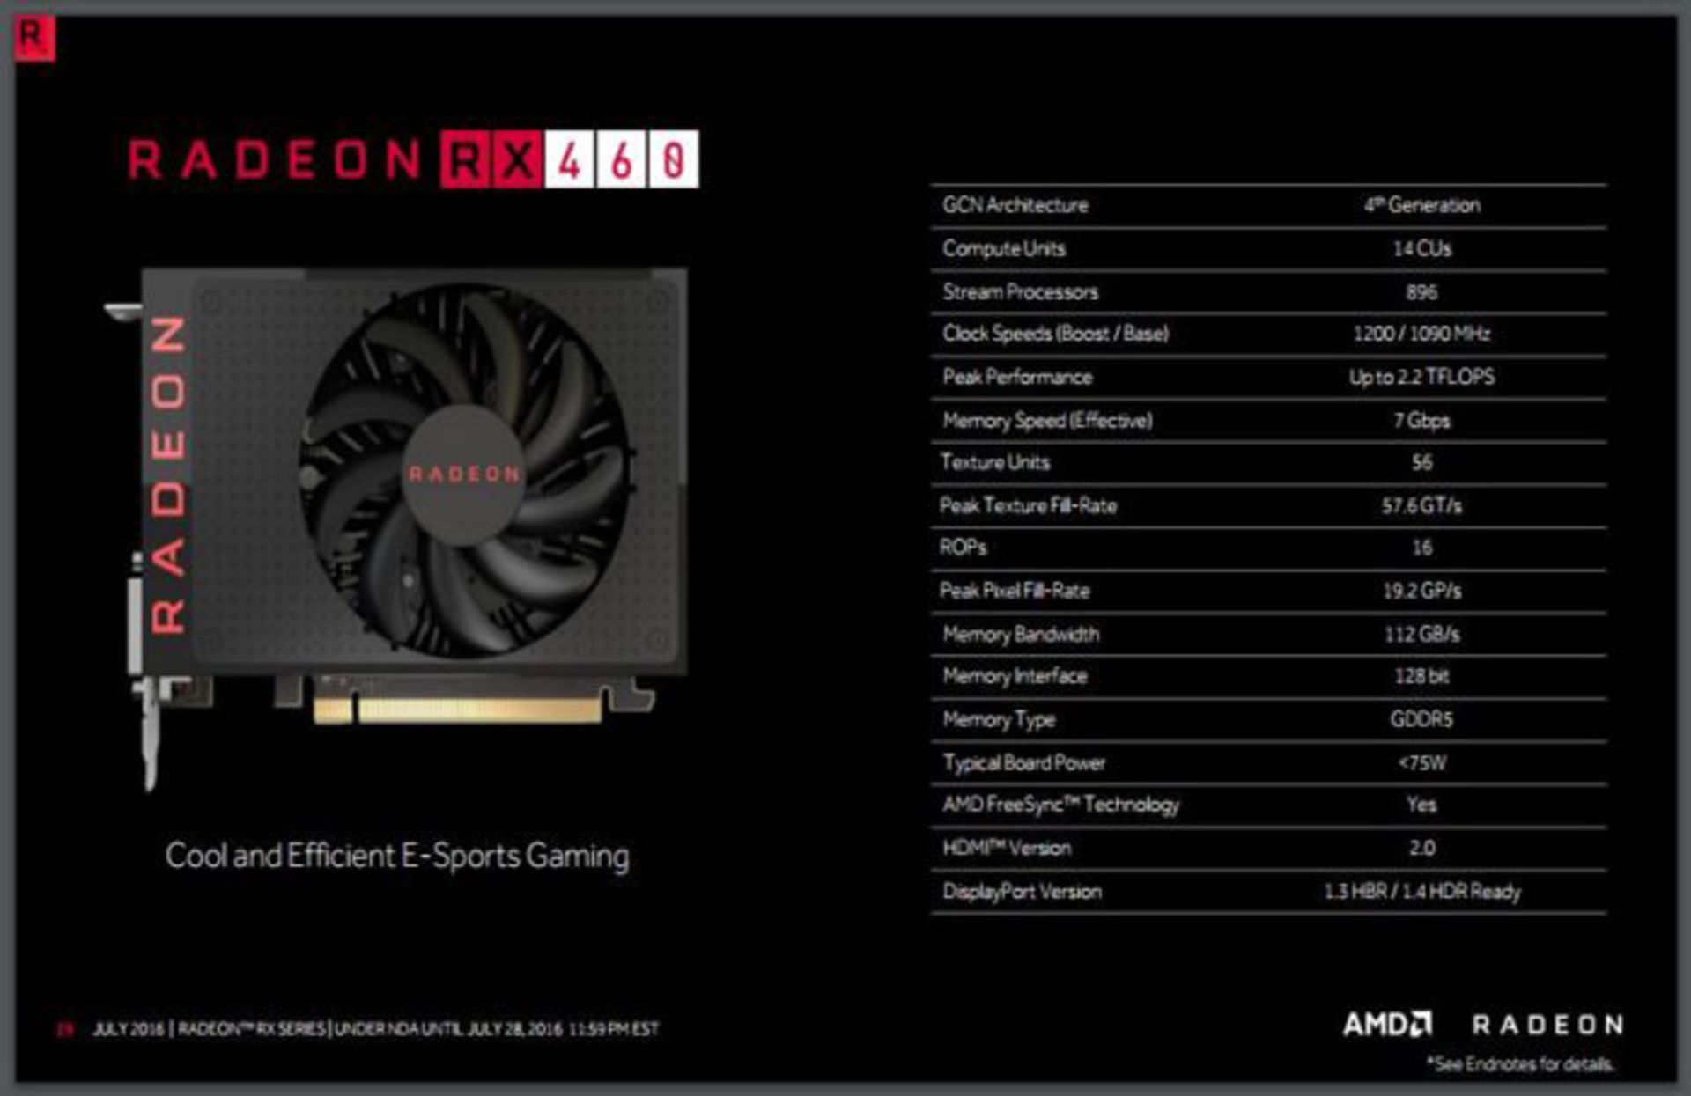Screen dimensions: 1691x1096
Task: Click the AMD logo at the bottom
Action: 1386,1024
